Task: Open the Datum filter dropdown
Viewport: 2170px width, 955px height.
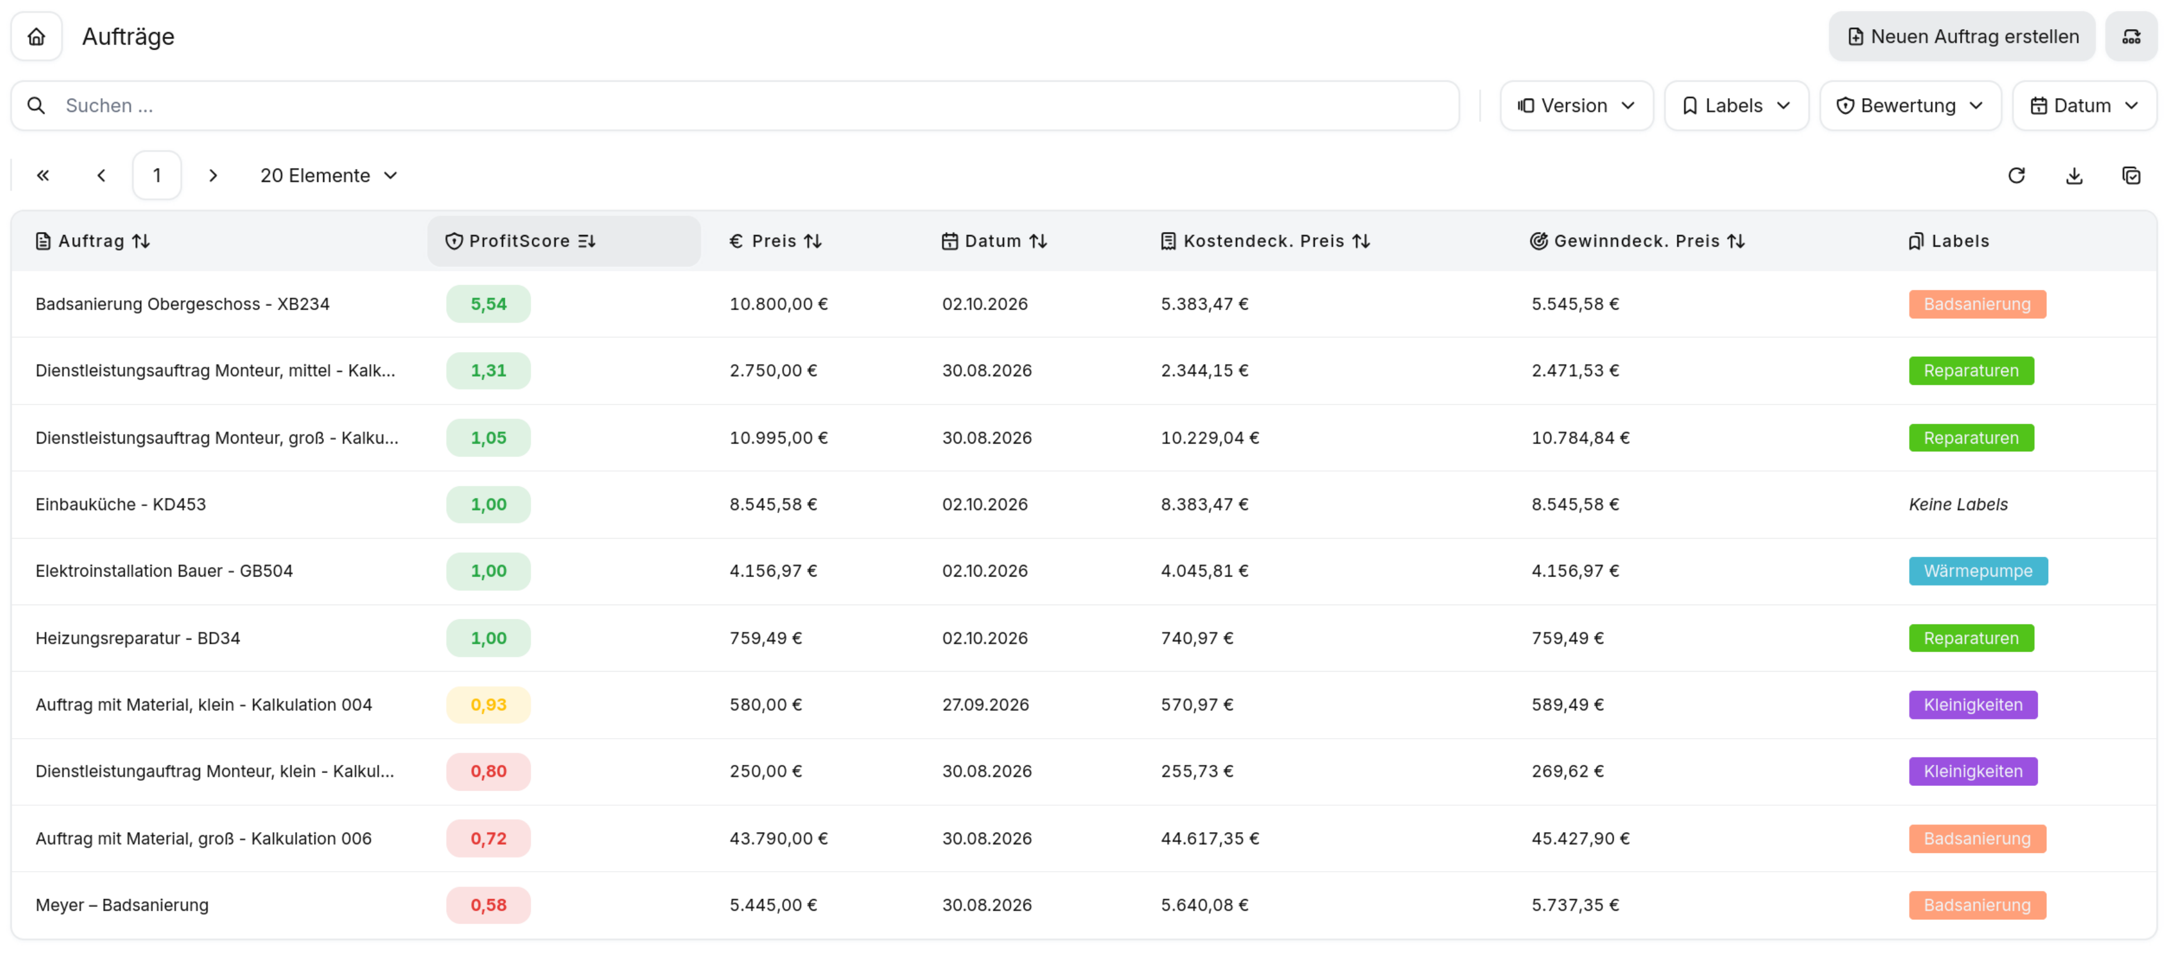Action: tap(2084, 106)
